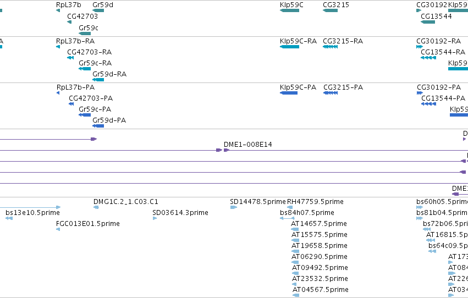Select EST AT04567.5prime
Viewport: 468px width, 298px height.
[x=296, y=295]
